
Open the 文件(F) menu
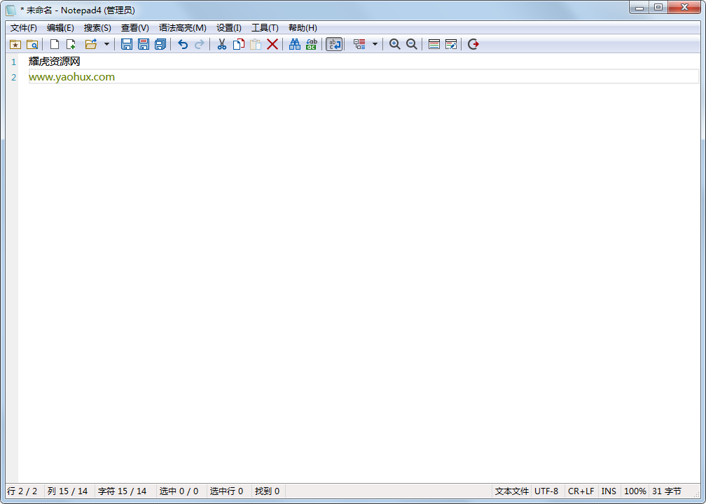pyautogui.click(x=24, y=28)
